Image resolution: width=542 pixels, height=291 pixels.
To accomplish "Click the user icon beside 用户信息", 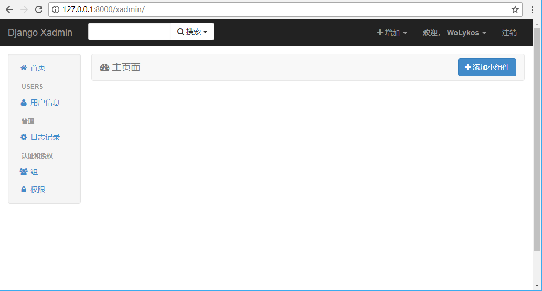I will tap(24, 102).
